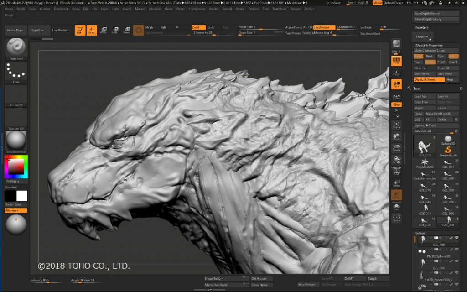The image size is (467, 292).
Task: Expand the ZAppLink dropdown button
Action: point(423,37)
